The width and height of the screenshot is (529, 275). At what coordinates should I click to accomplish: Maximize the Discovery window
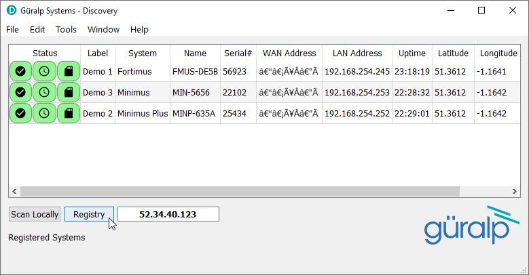point(481,10)
